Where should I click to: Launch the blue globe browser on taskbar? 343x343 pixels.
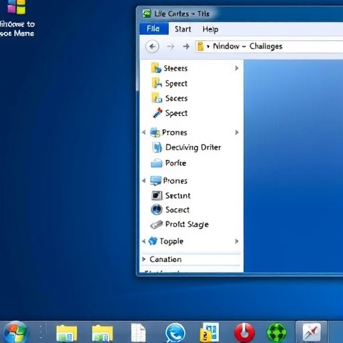pos(176,333)
